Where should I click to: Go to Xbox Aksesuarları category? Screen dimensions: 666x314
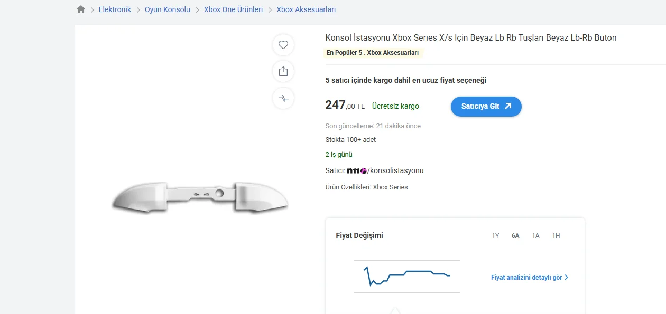pos(306,9)
